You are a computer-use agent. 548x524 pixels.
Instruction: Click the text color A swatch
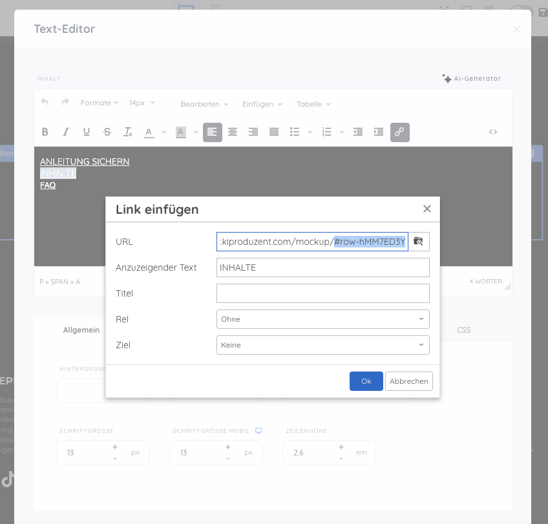[x=149, y=132]
